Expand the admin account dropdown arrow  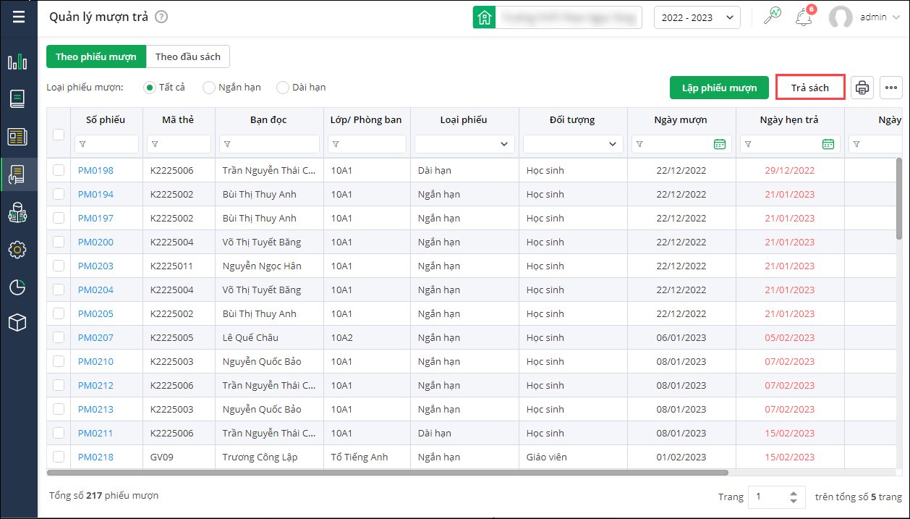[896, 17]
